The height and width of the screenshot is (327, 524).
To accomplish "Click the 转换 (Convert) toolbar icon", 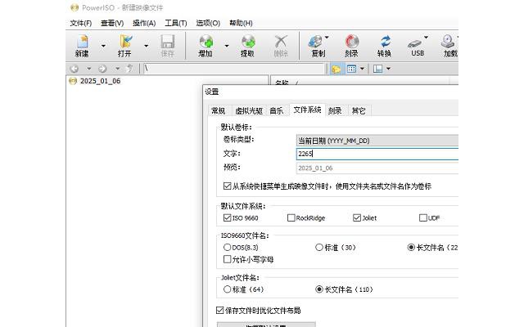I will 385,46.
